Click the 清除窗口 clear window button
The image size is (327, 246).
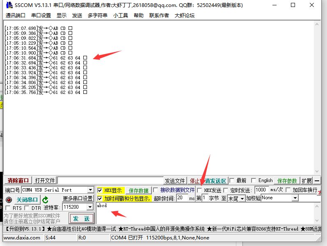pyautogui.click(x=18, y=180)
